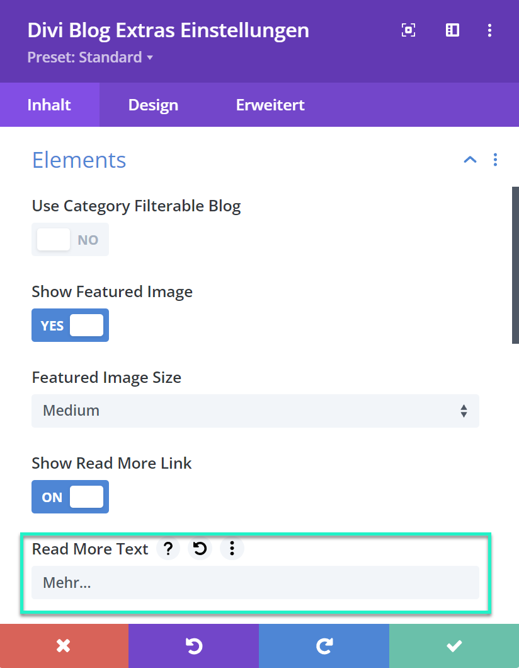Click the purple undo button
Image resolution: width=519 pixels, height=668 pixels.
click(193, 646)
